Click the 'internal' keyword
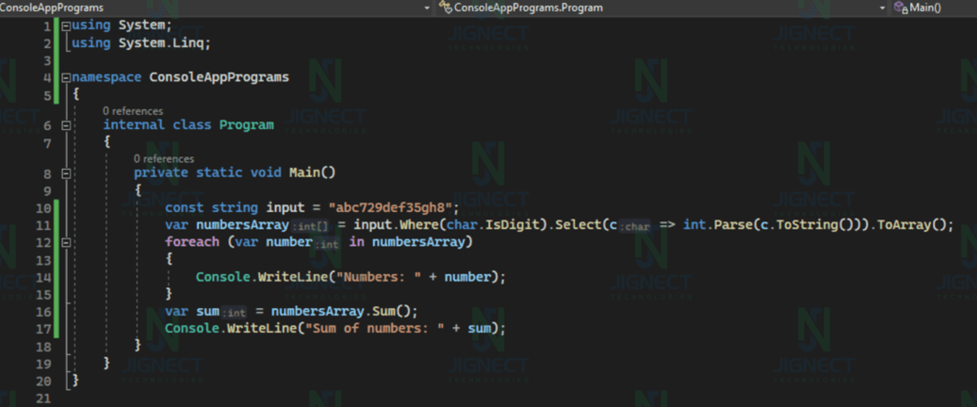The height and width of the screenshot is (407, 977). click(x=134, y=125)
